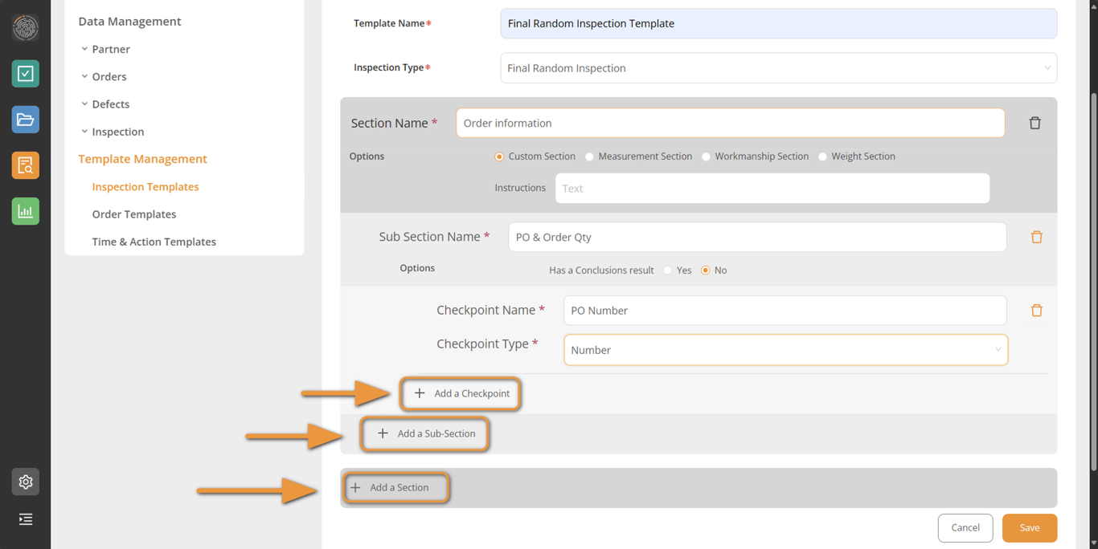Select the Workmanship Section radio option
This screenshot has height=549, width=1098.
point(707,157)
